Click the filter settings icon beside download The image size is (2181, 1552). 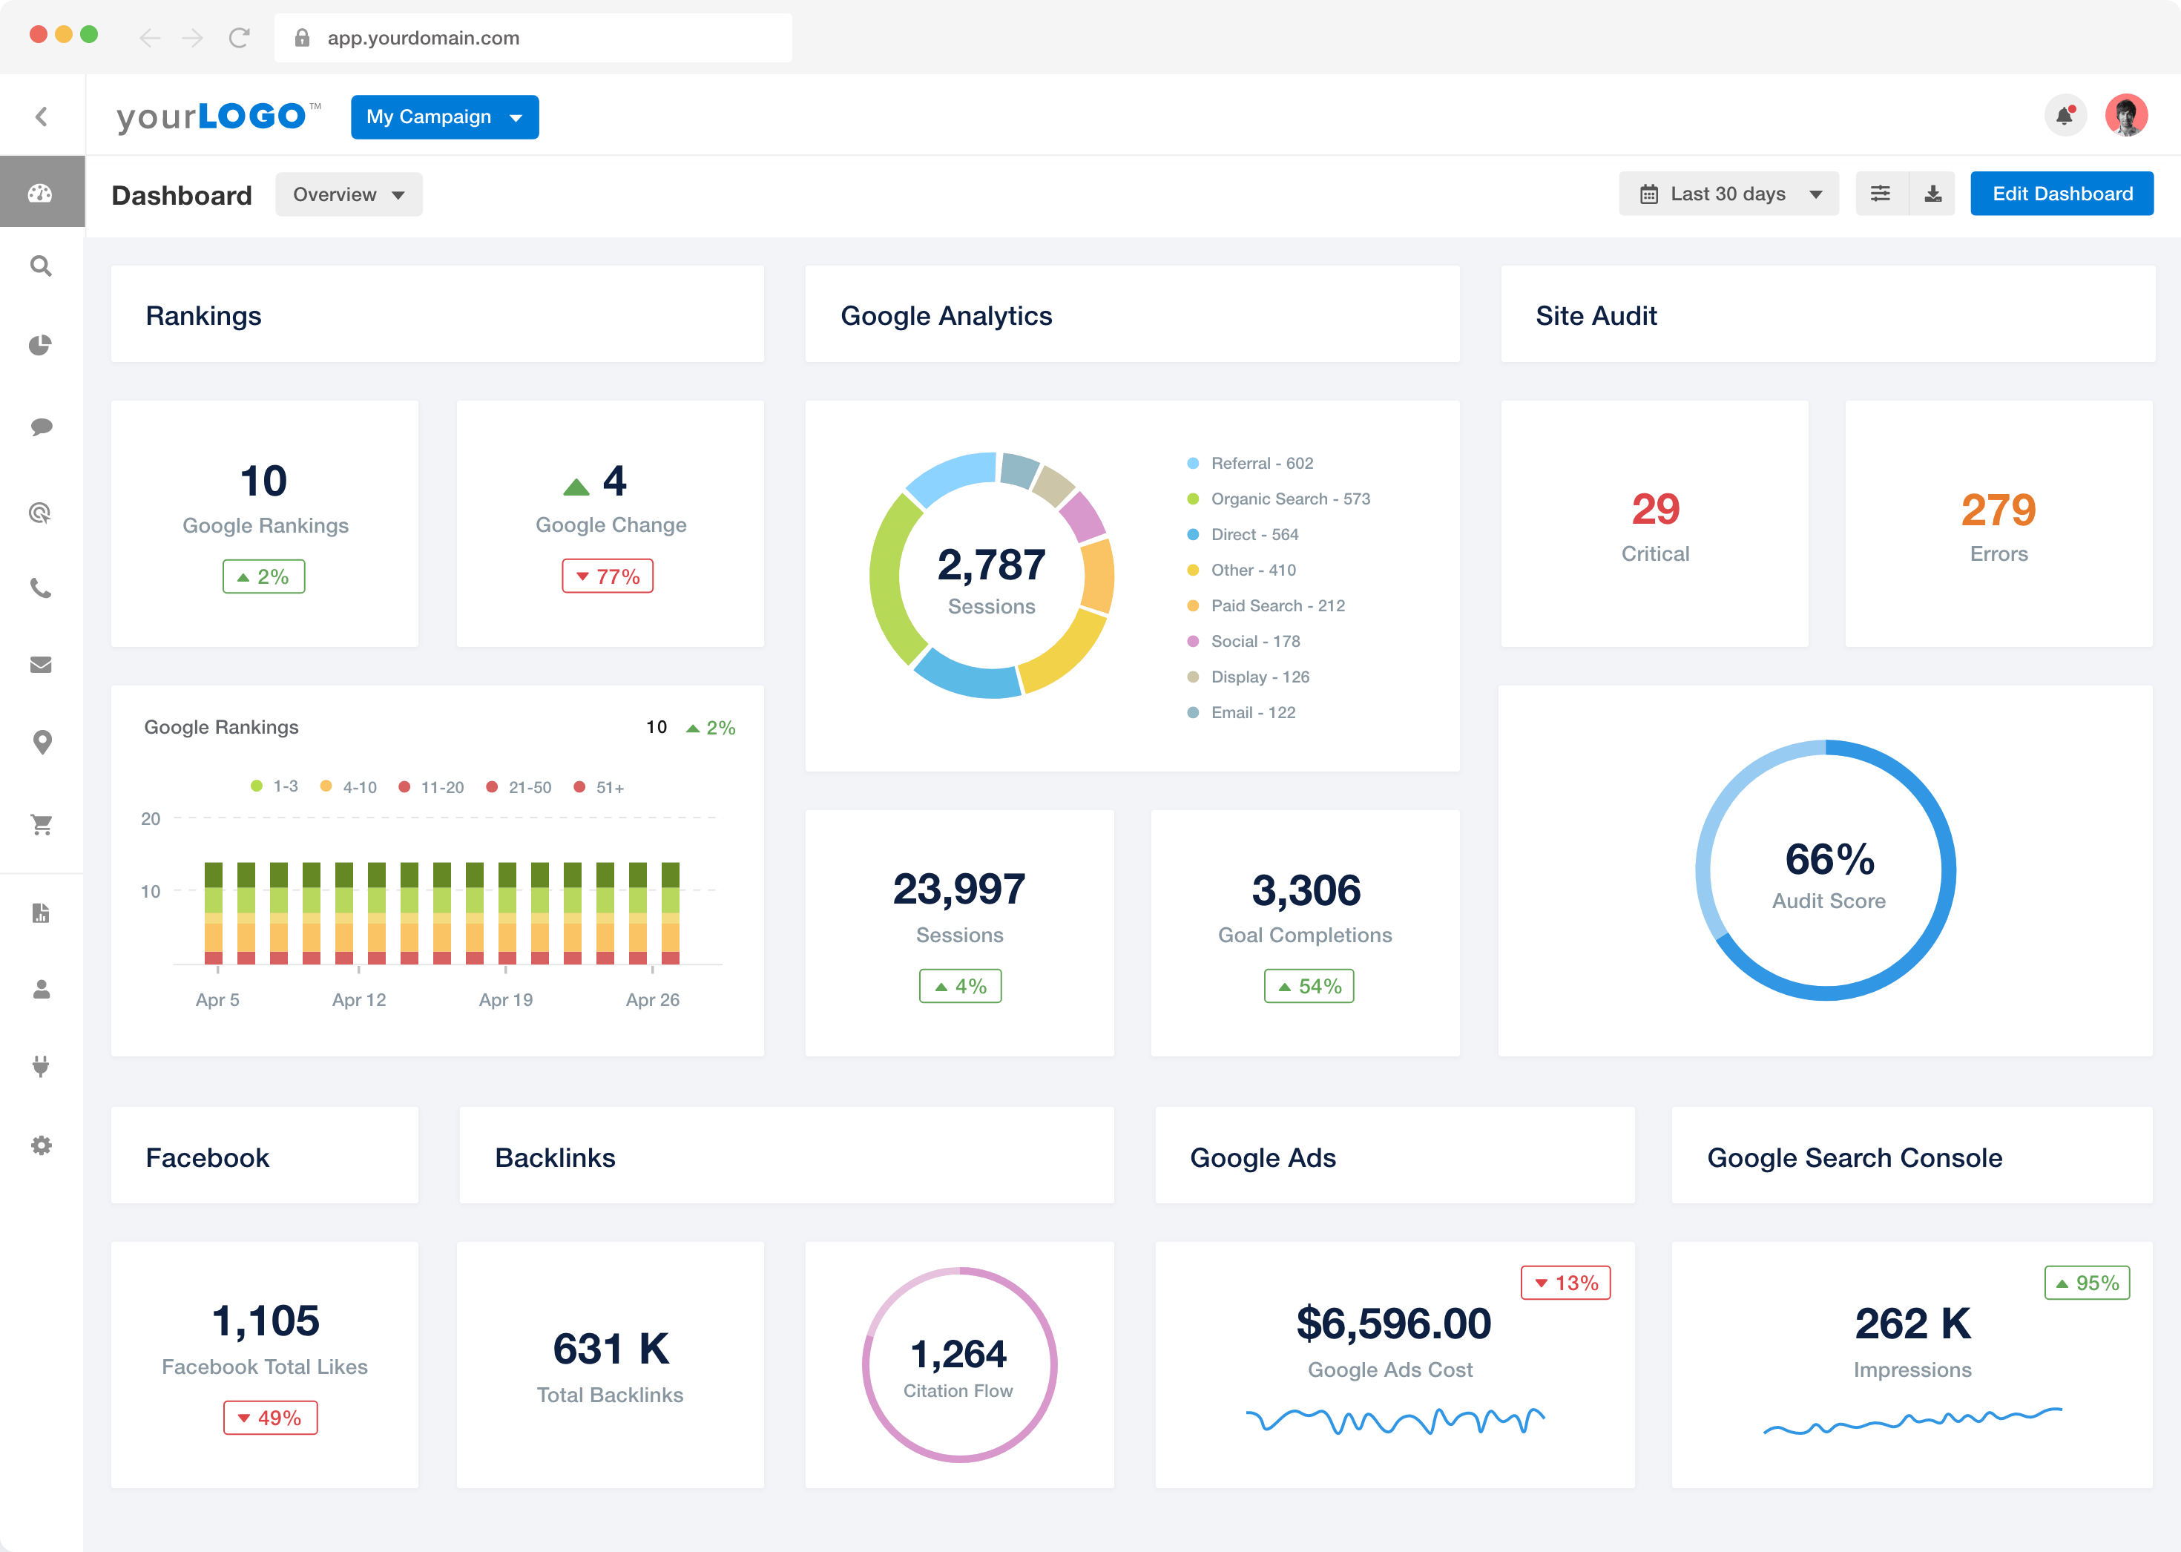pos(1880,193)
